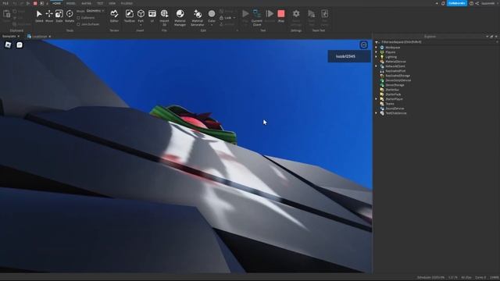Open the Part dropdown arrow
Screen dimensions: 500x281
141,25
